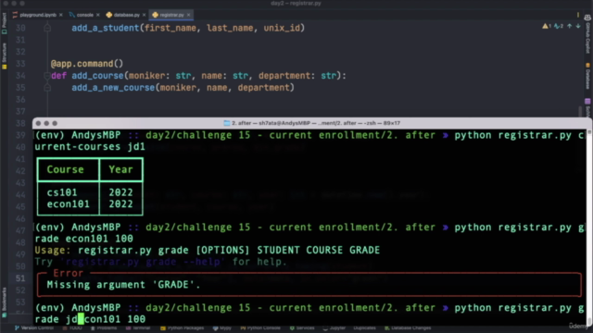The height and width of the screenshot is (333, 593).
Task: Open Services tool window
Action: pyautogui.click(x=302, y=328)
